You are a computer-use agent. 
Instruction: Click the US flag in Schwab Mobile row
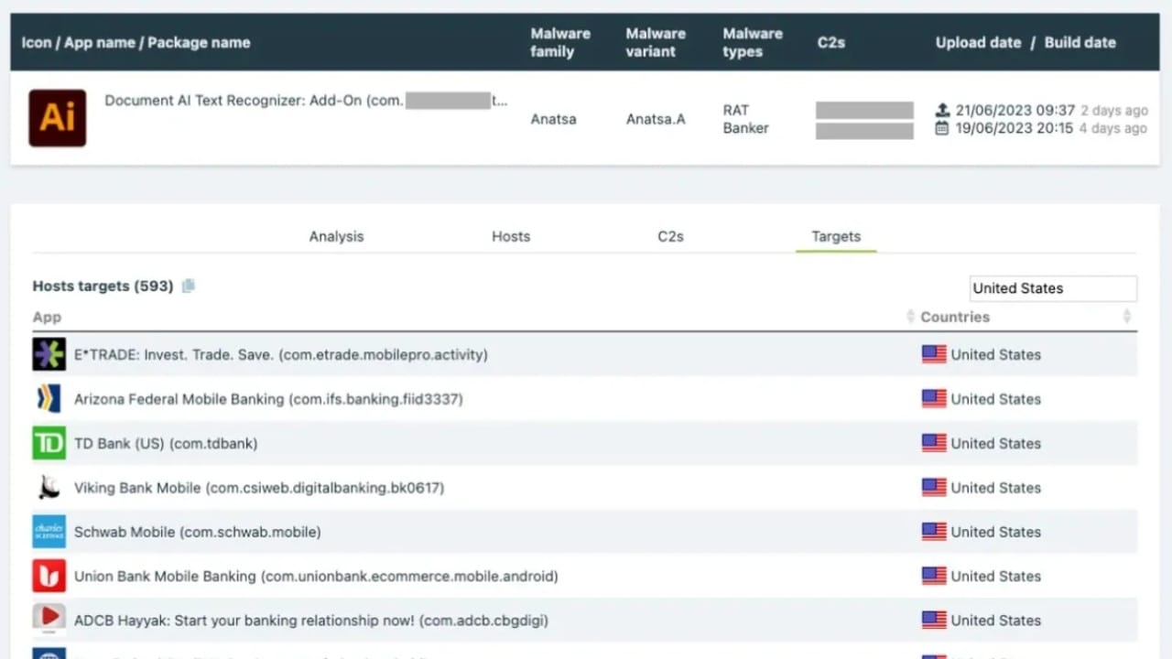[934, 532]
